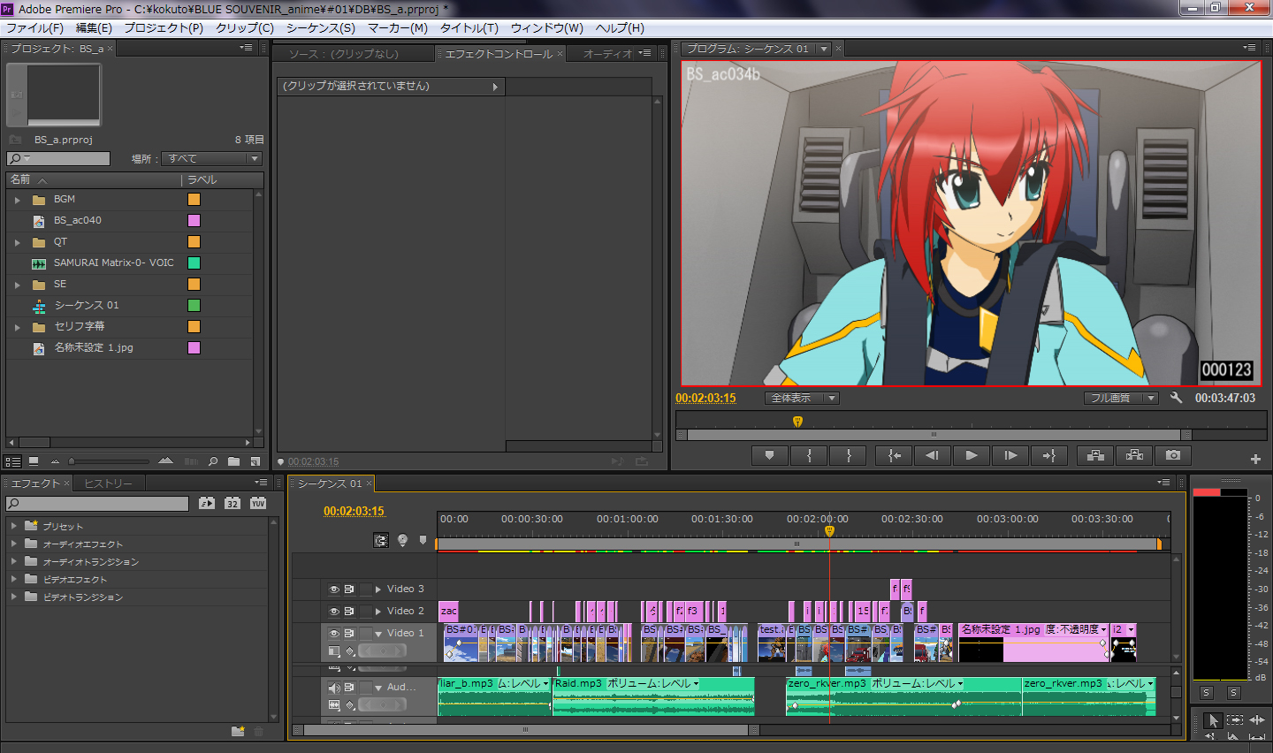Click the Lift button
Image resolution: width=1273 pixels, height=753 pixels.
click(1095, 455)
